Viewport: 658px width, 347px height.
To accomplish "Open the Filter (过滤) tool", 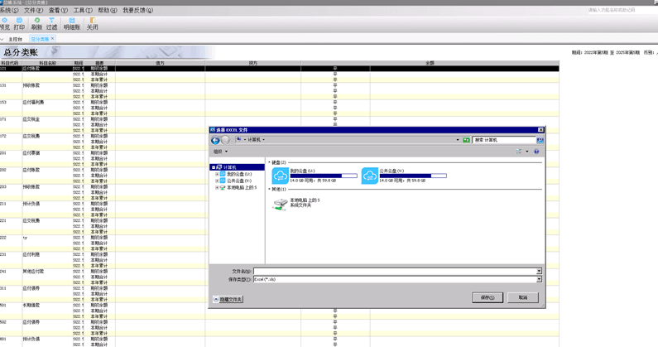I will (x=52, y=22).
